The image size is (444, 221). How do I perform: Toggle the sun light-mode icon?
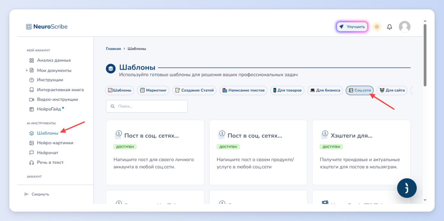click(377, 27)
